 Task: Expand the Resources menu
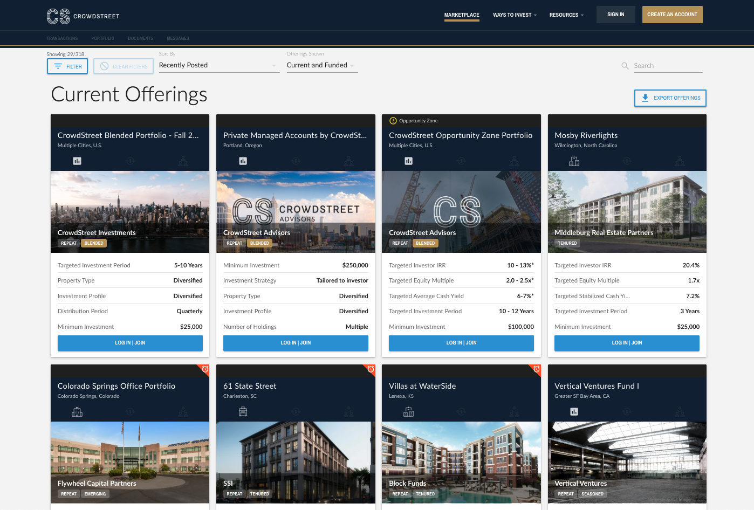pyautogui.click(x=566, y=15)
